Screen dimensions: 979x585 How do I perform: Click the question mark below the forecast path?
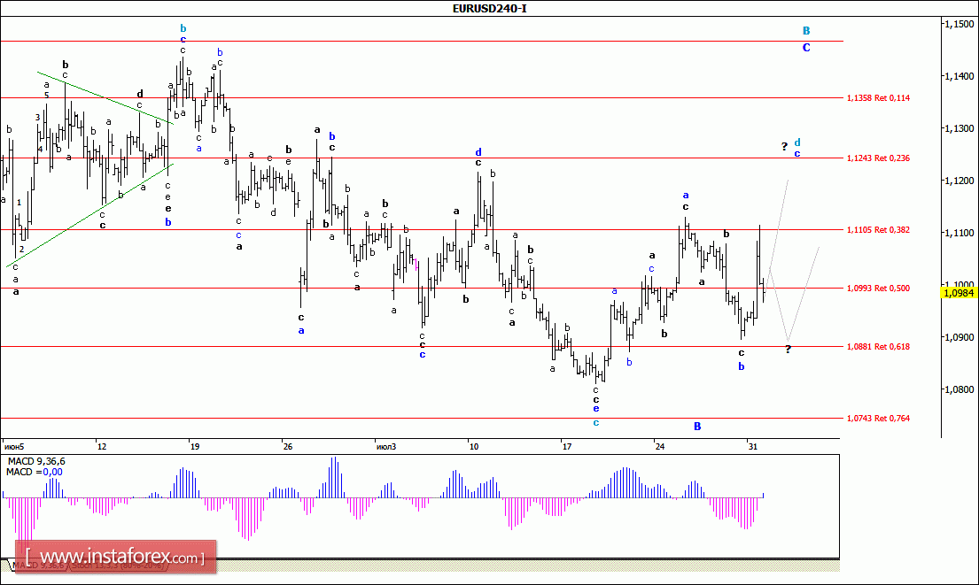pyautogui.click(x=788, y=350)
